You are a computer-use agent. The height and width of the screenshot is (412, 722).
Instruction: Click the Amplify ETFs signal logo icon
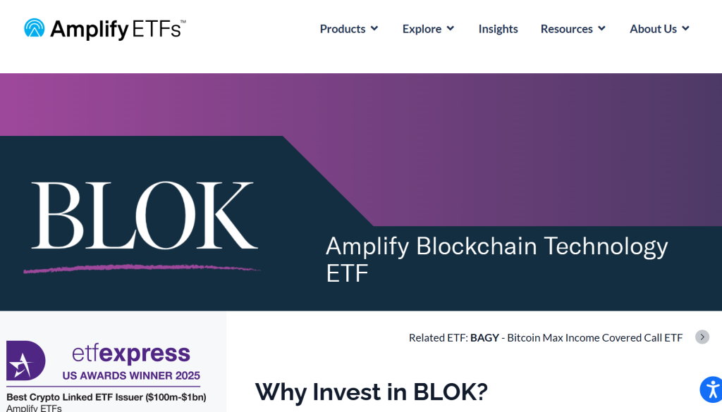pyautogui.click(x=35, y=29)
